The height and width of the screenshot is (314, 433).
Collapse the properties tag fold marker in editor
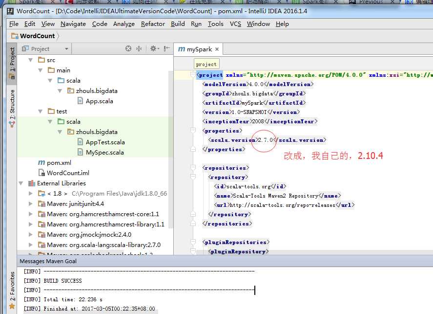click(x=193, y=131)
